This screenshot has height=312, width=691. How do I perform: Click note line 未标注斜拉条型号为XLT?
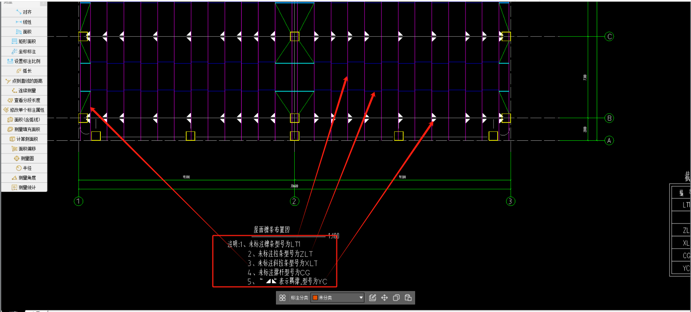coord(288,263)
